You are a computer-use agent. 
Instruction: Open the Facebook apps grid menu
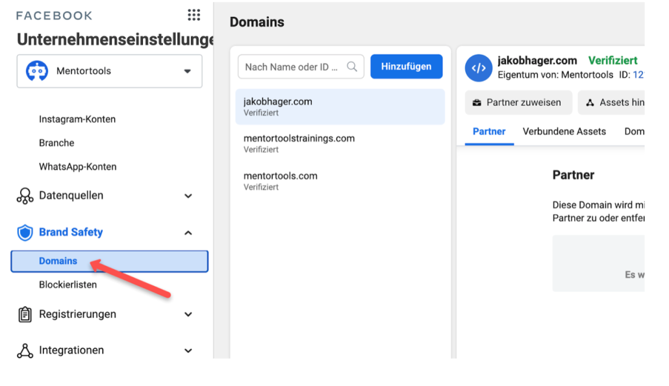[x=194, y=15]
